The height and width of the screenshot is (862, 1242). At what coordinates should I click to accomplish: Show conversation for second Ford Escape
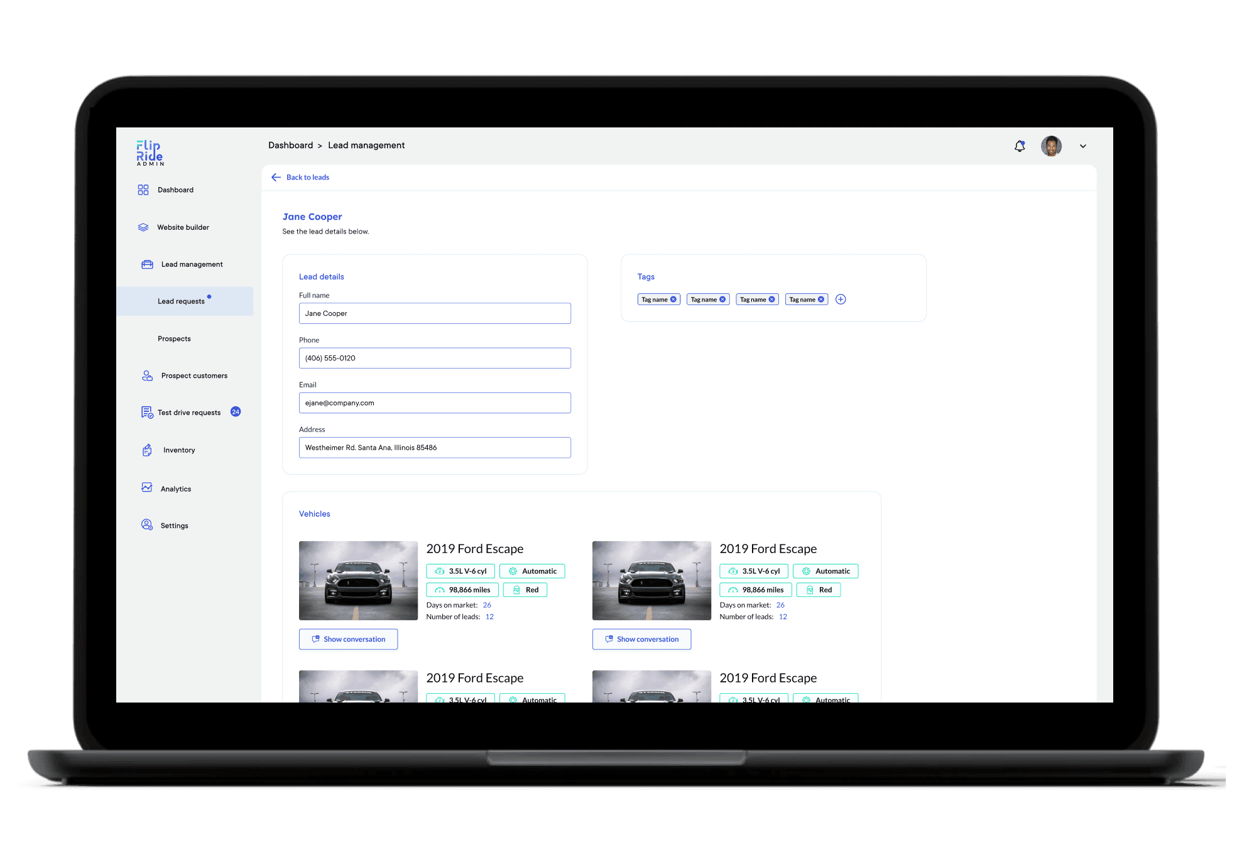click(641, 639)
